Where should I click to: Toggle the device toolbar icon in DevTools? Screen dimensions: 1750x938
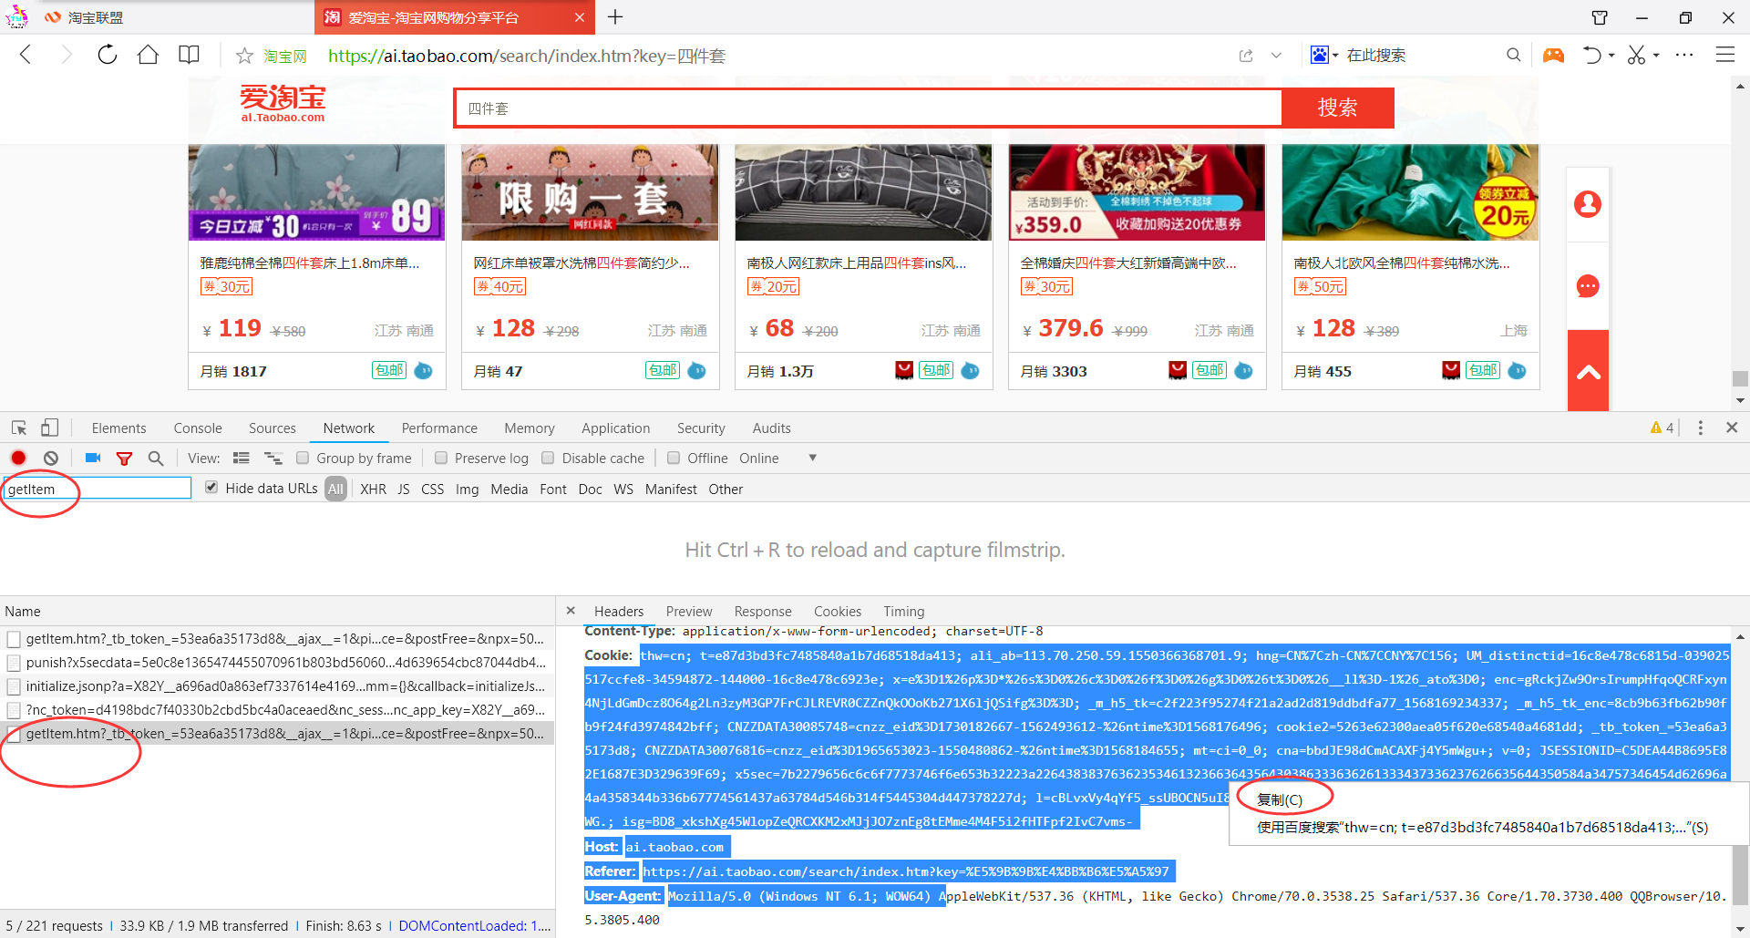tap(50, 428)
